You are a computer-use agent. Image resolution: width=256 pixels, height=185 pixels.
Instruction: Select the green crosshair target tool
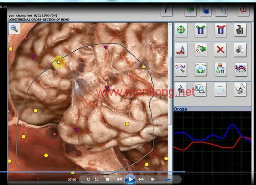click(x=181, y=30)
